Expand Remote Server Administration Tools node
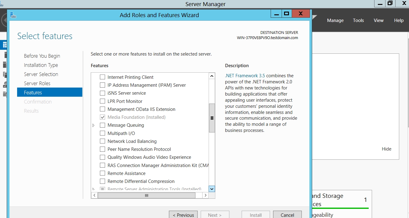 [93, 189]
